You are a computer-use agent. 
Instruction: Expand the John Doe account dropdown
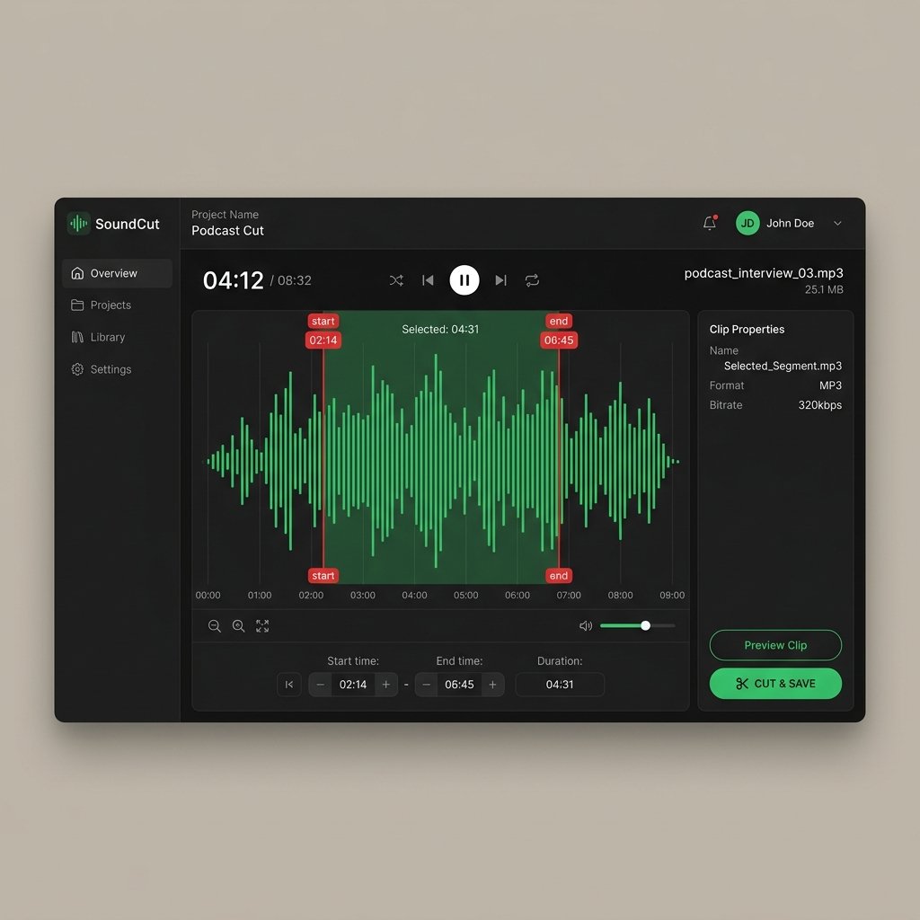(837, 223)
